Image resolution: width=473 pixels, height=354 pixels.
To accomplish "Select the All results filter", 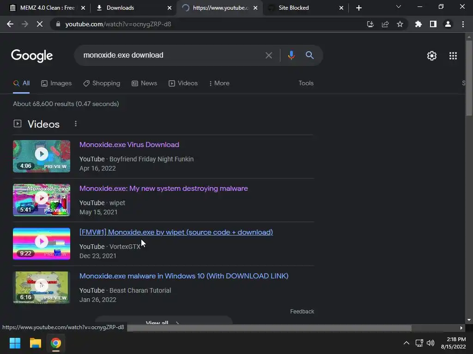I will 21,83.
